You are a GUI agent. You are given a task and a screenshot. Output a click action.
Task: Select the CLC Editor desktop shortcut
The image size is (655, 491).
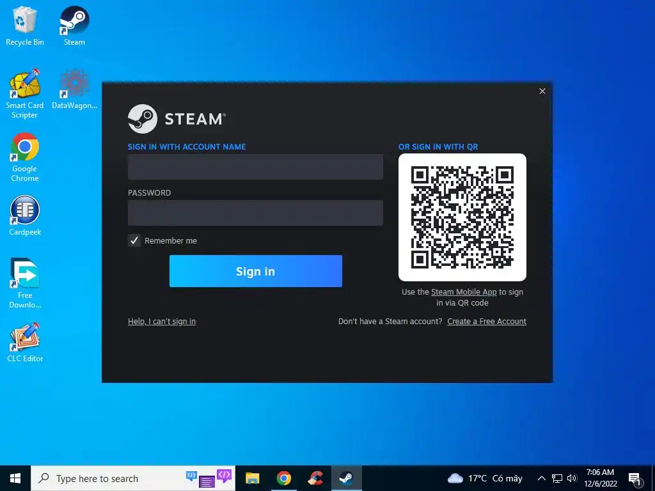25,343
